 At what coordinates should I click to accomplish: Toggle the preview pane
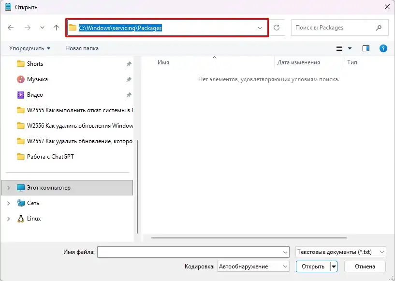coord(366,48)
